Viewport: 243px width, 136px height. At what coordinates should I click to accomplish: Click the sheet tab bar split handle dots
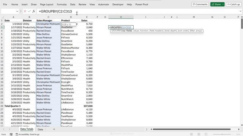click(147, 129)
